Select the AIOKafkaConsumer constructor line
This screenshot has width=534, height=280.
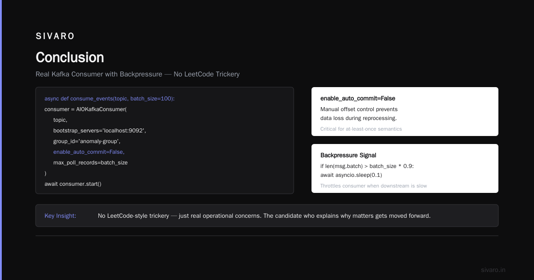[x=85, y=109]
